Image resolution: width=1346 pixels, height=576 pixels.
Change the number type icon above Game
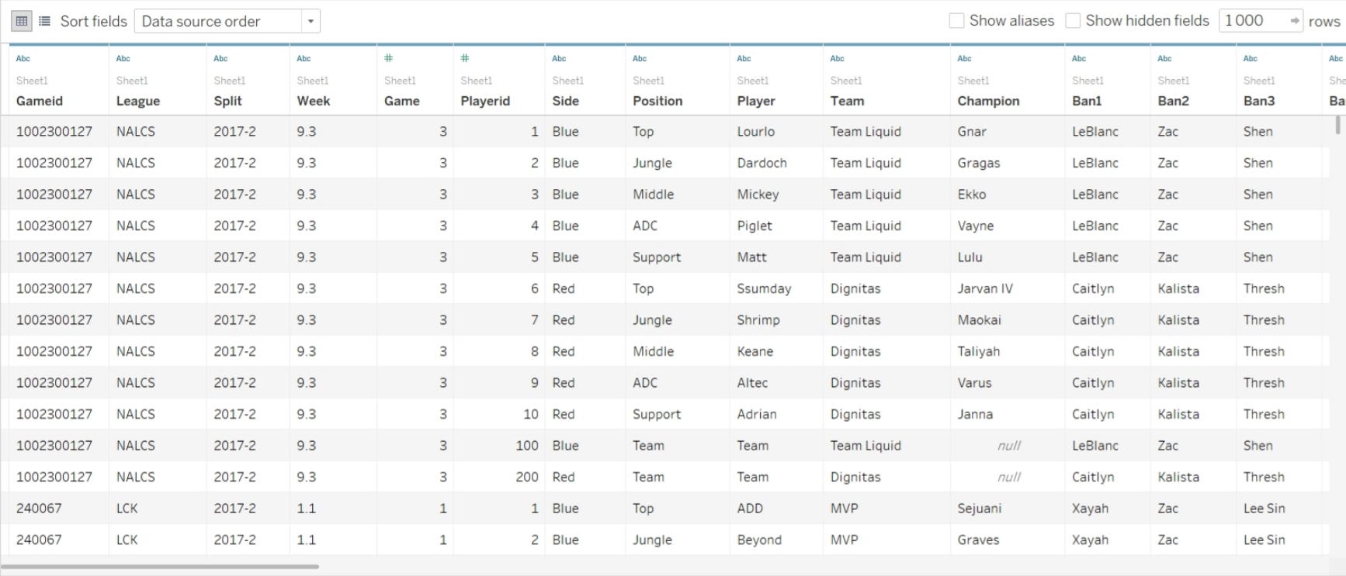389,58
